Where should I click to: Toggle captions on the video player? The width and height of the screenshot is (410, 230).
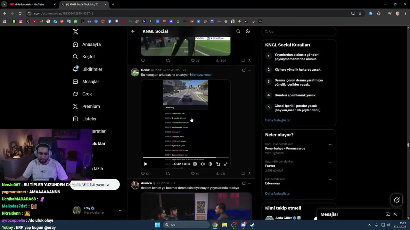tap(195, 164)
